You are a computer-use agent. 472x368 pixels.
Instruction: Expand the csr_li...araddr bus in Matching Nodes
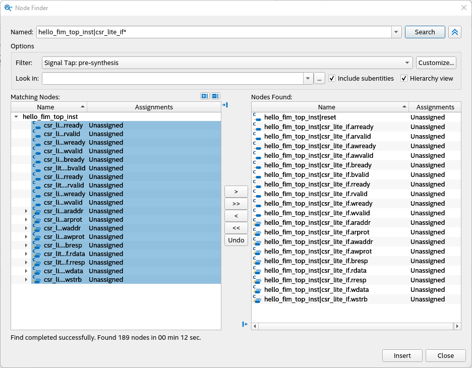pyautogui.click(x=26, y=211)
